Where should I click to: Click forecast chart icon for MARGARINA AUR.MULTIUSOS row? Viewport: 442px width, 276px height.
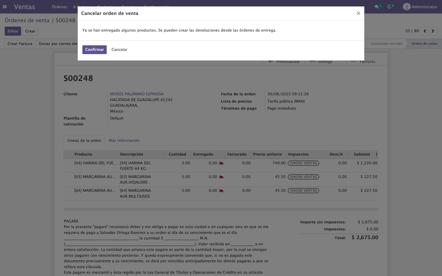tap(221, 191)
